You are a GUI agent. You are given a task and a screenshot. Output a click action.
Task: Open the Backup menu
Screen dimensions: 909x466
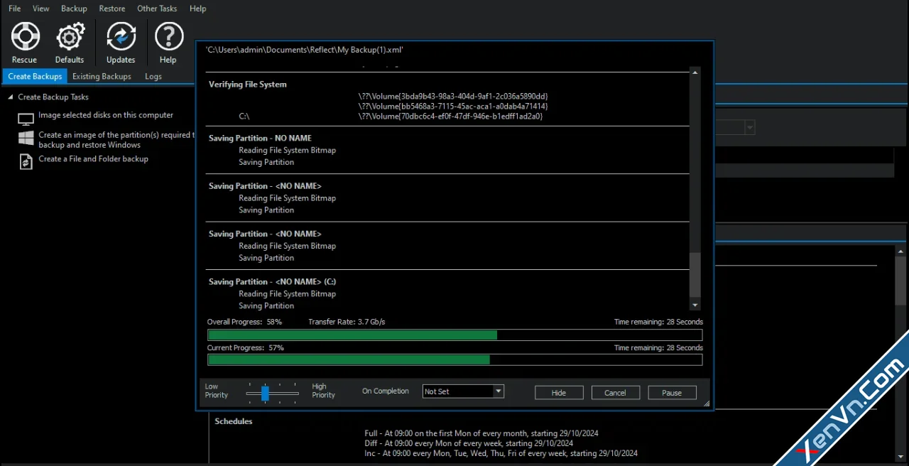pos(74,9)
